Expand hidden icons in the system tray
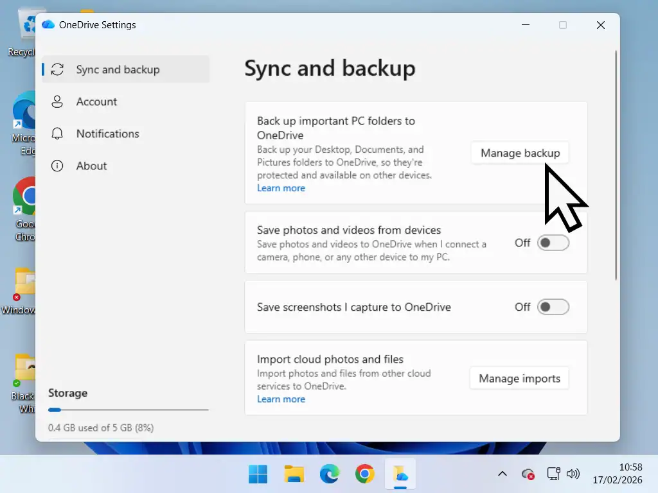The image size is (658, 493). point(502,474)
